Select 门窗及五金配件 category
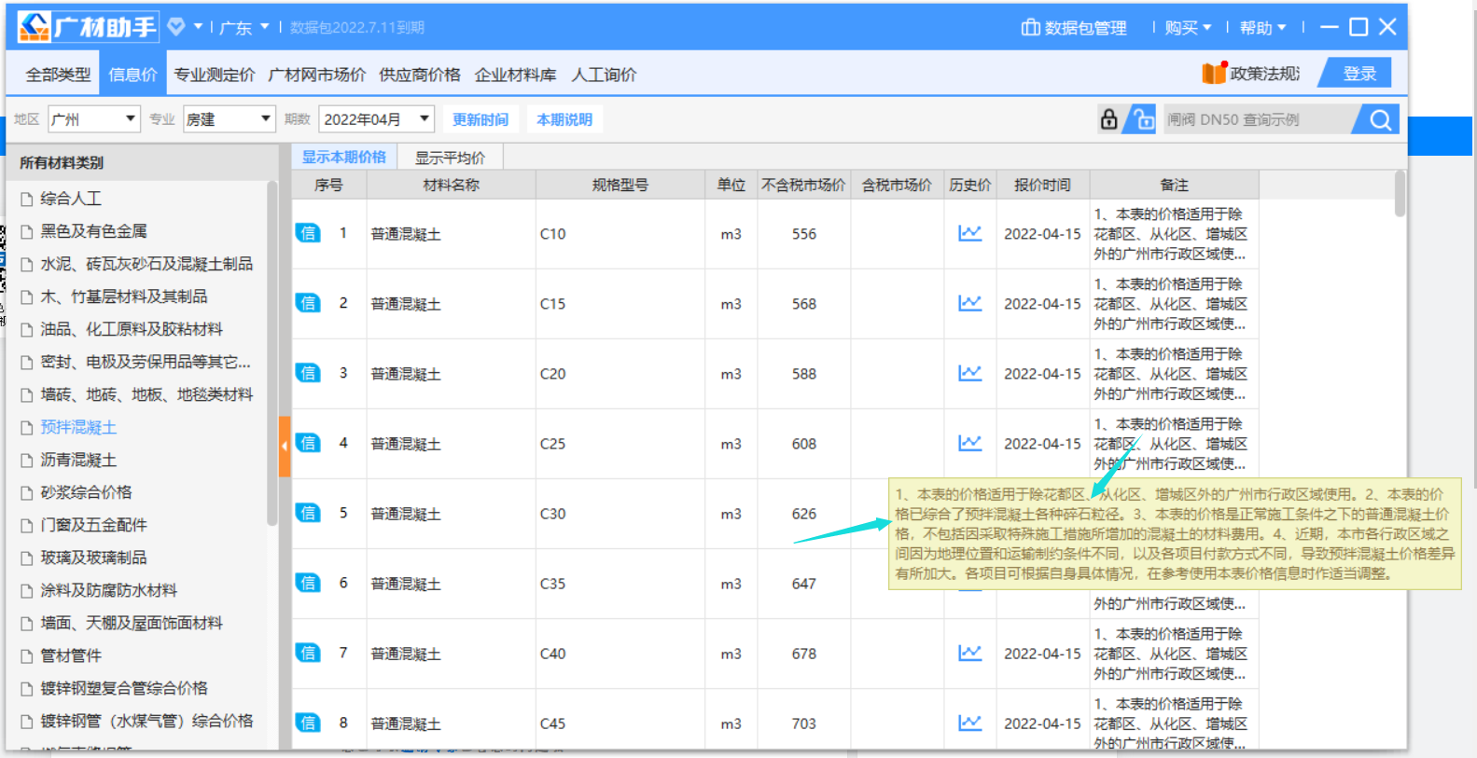1477x758 pixels. pyautogui.click(x=93, y=525)
